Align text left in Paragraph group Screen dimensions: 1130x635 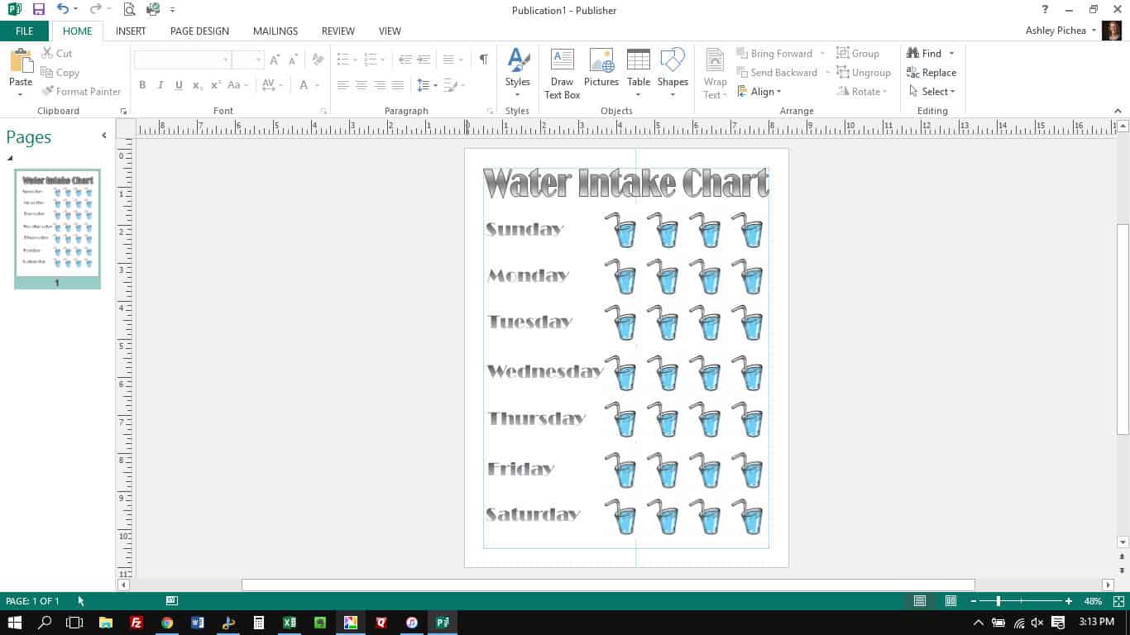[x=343, y=85]
